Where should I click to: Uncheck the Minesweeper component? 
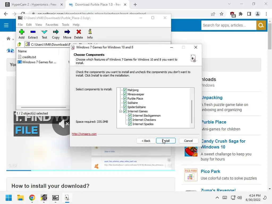(125, 94)
